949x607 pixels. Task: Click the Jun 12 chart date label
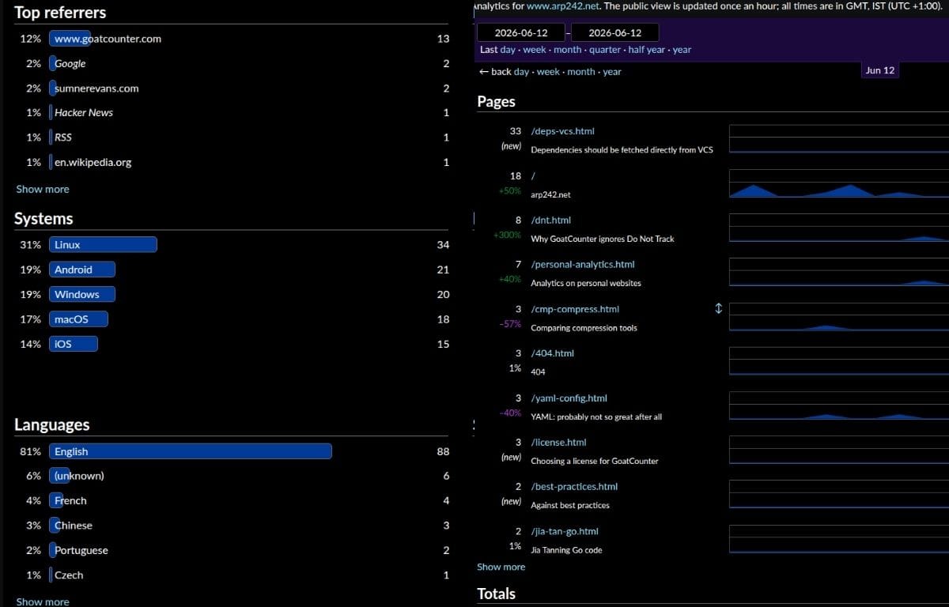[x=880, y=70]
